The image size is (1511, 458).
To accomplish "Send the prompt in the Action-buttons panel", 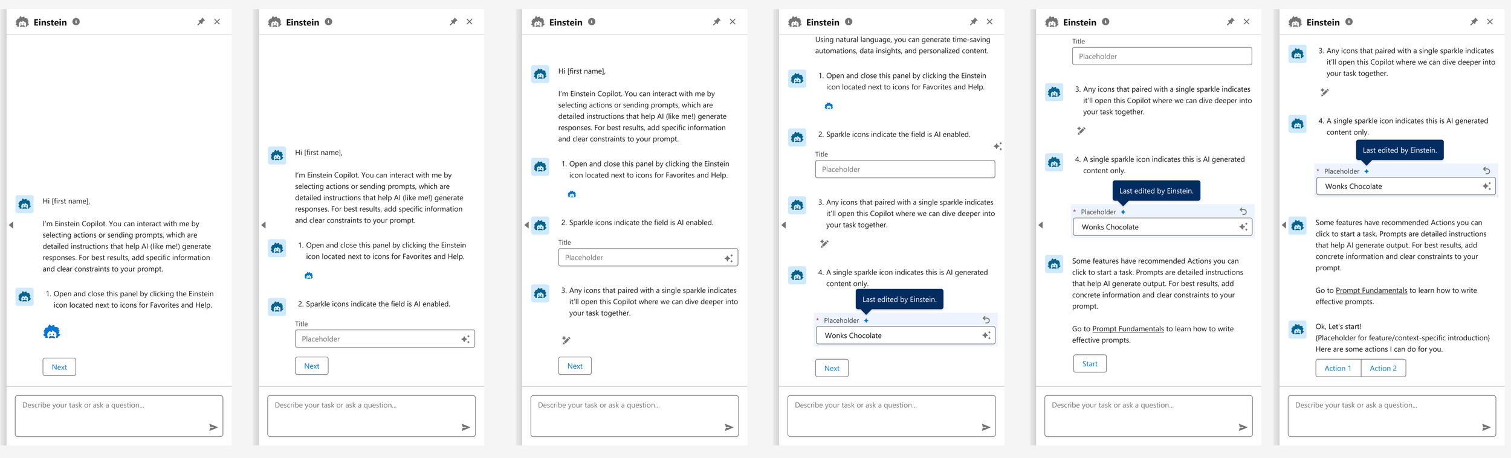I will click(x=1486, y=427).
